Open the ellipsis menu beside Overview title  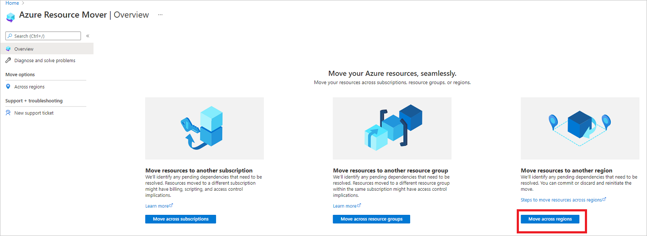click(x=160, y=15)
